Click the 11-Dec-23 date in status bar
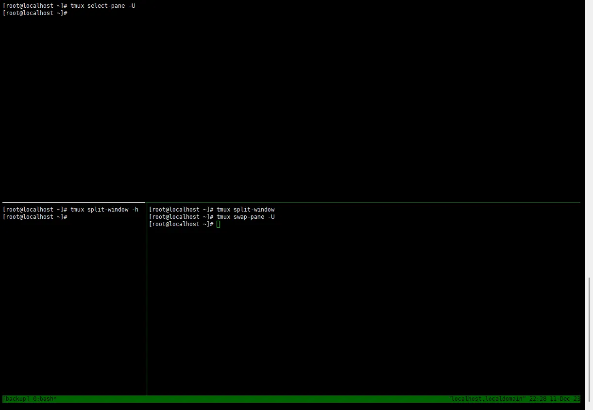This screenshot has width=593, height=410. pyautogui.click(x=565, y=399)
